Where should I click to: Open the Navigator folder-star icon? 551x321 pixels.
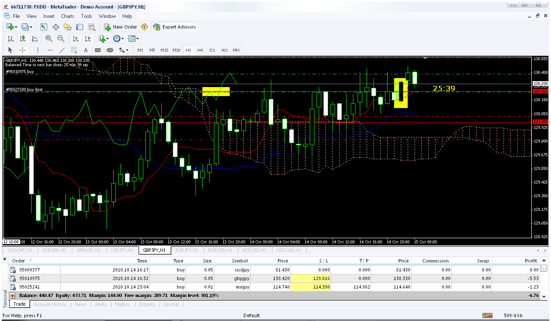(x=67, y=27)
